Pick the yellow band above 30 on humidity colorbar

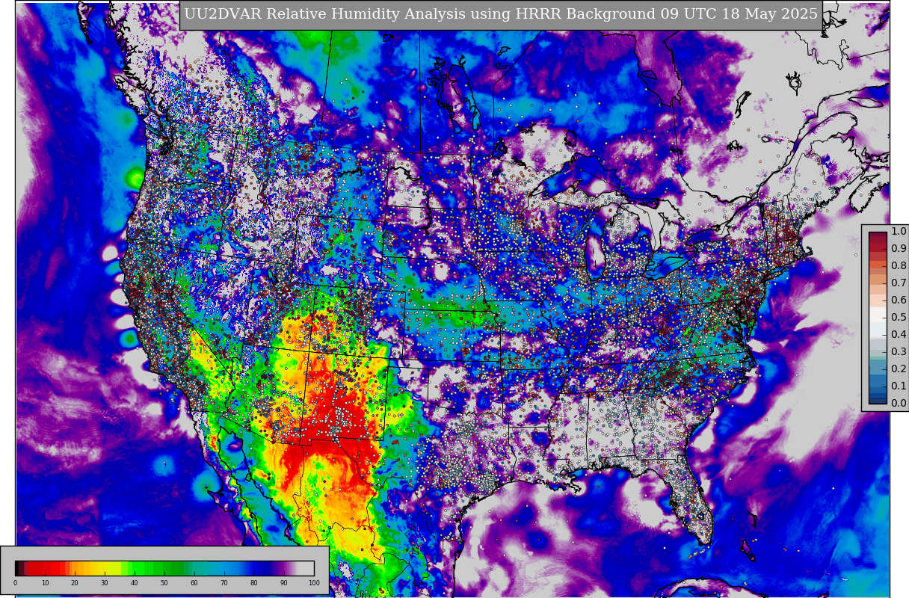click(x=105, y=568)
